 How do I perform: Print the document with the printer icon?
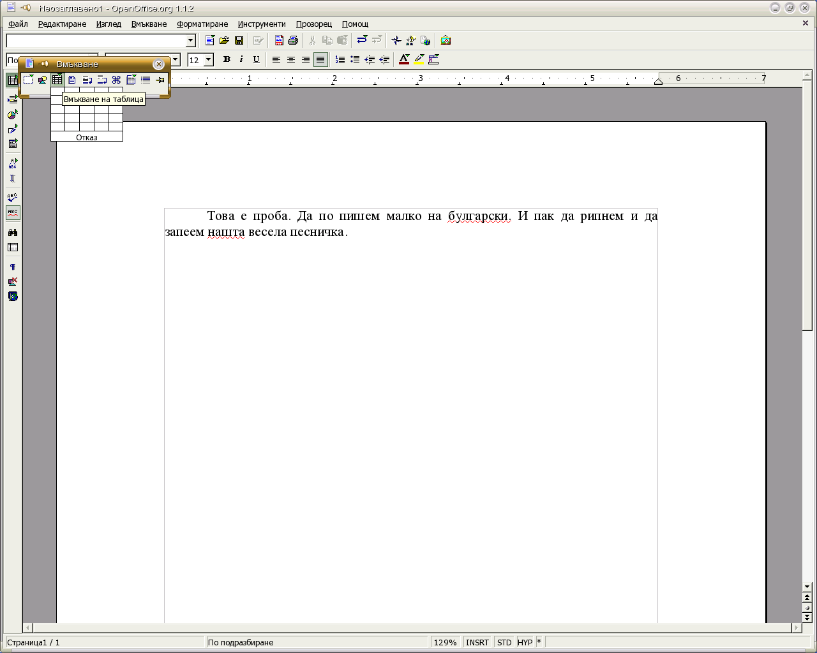click(293, 41)
